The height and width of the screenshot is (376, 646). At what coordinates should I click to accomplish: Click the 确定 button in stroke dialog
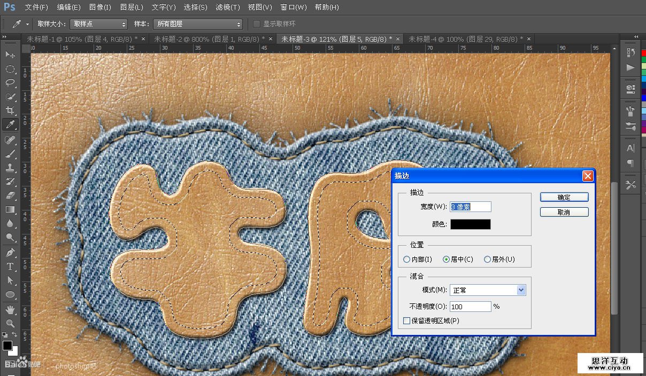tap(564, 197)
